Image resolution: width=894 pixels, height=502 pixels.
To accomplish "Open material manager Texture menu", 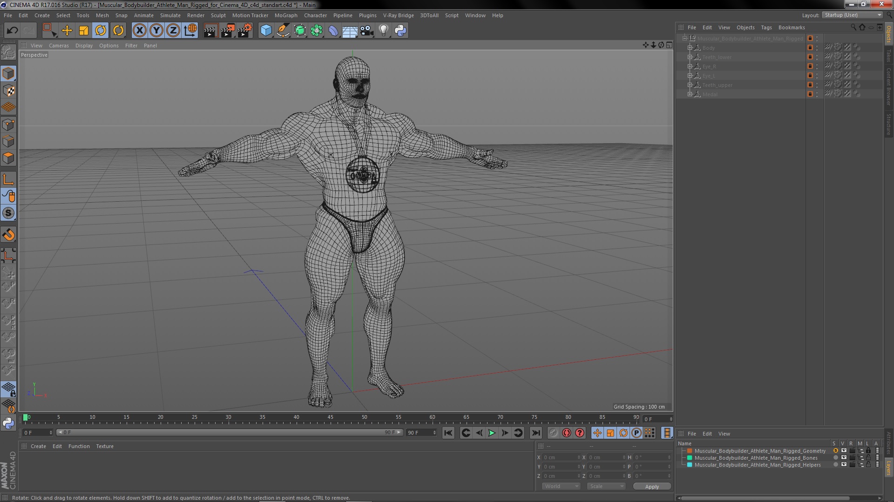I will 105,446.
